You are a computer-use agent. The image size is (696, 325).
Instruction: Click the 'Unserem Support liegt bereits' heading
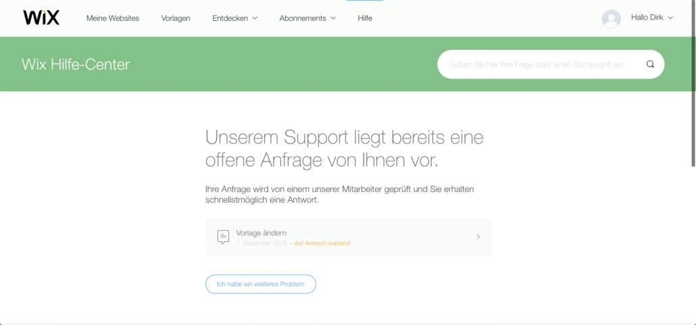click(344, 149)
